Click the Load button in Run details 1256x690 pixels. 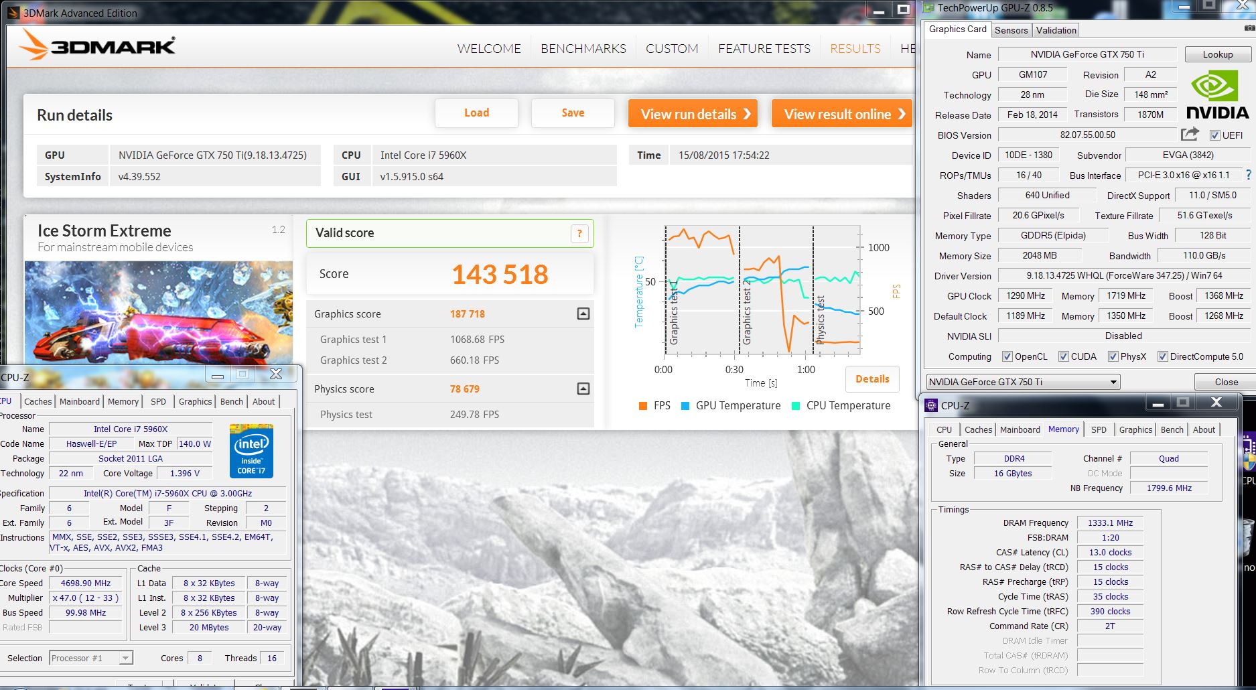pyautogui.click(x=476, y=113)
